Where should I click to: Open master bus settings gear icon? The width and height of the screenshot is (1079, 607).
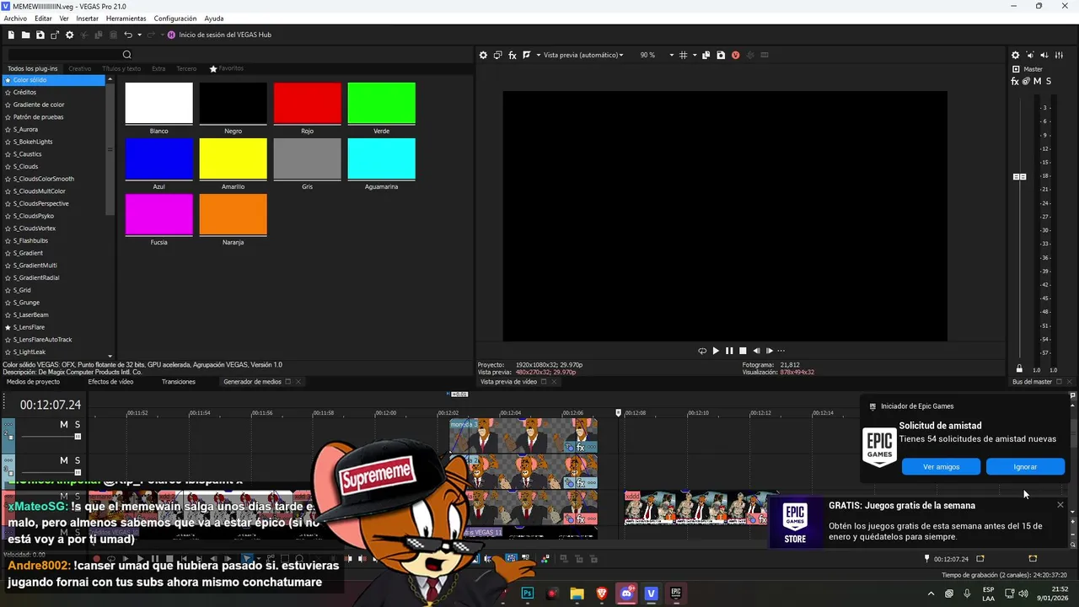click(x=1015, y=55)
